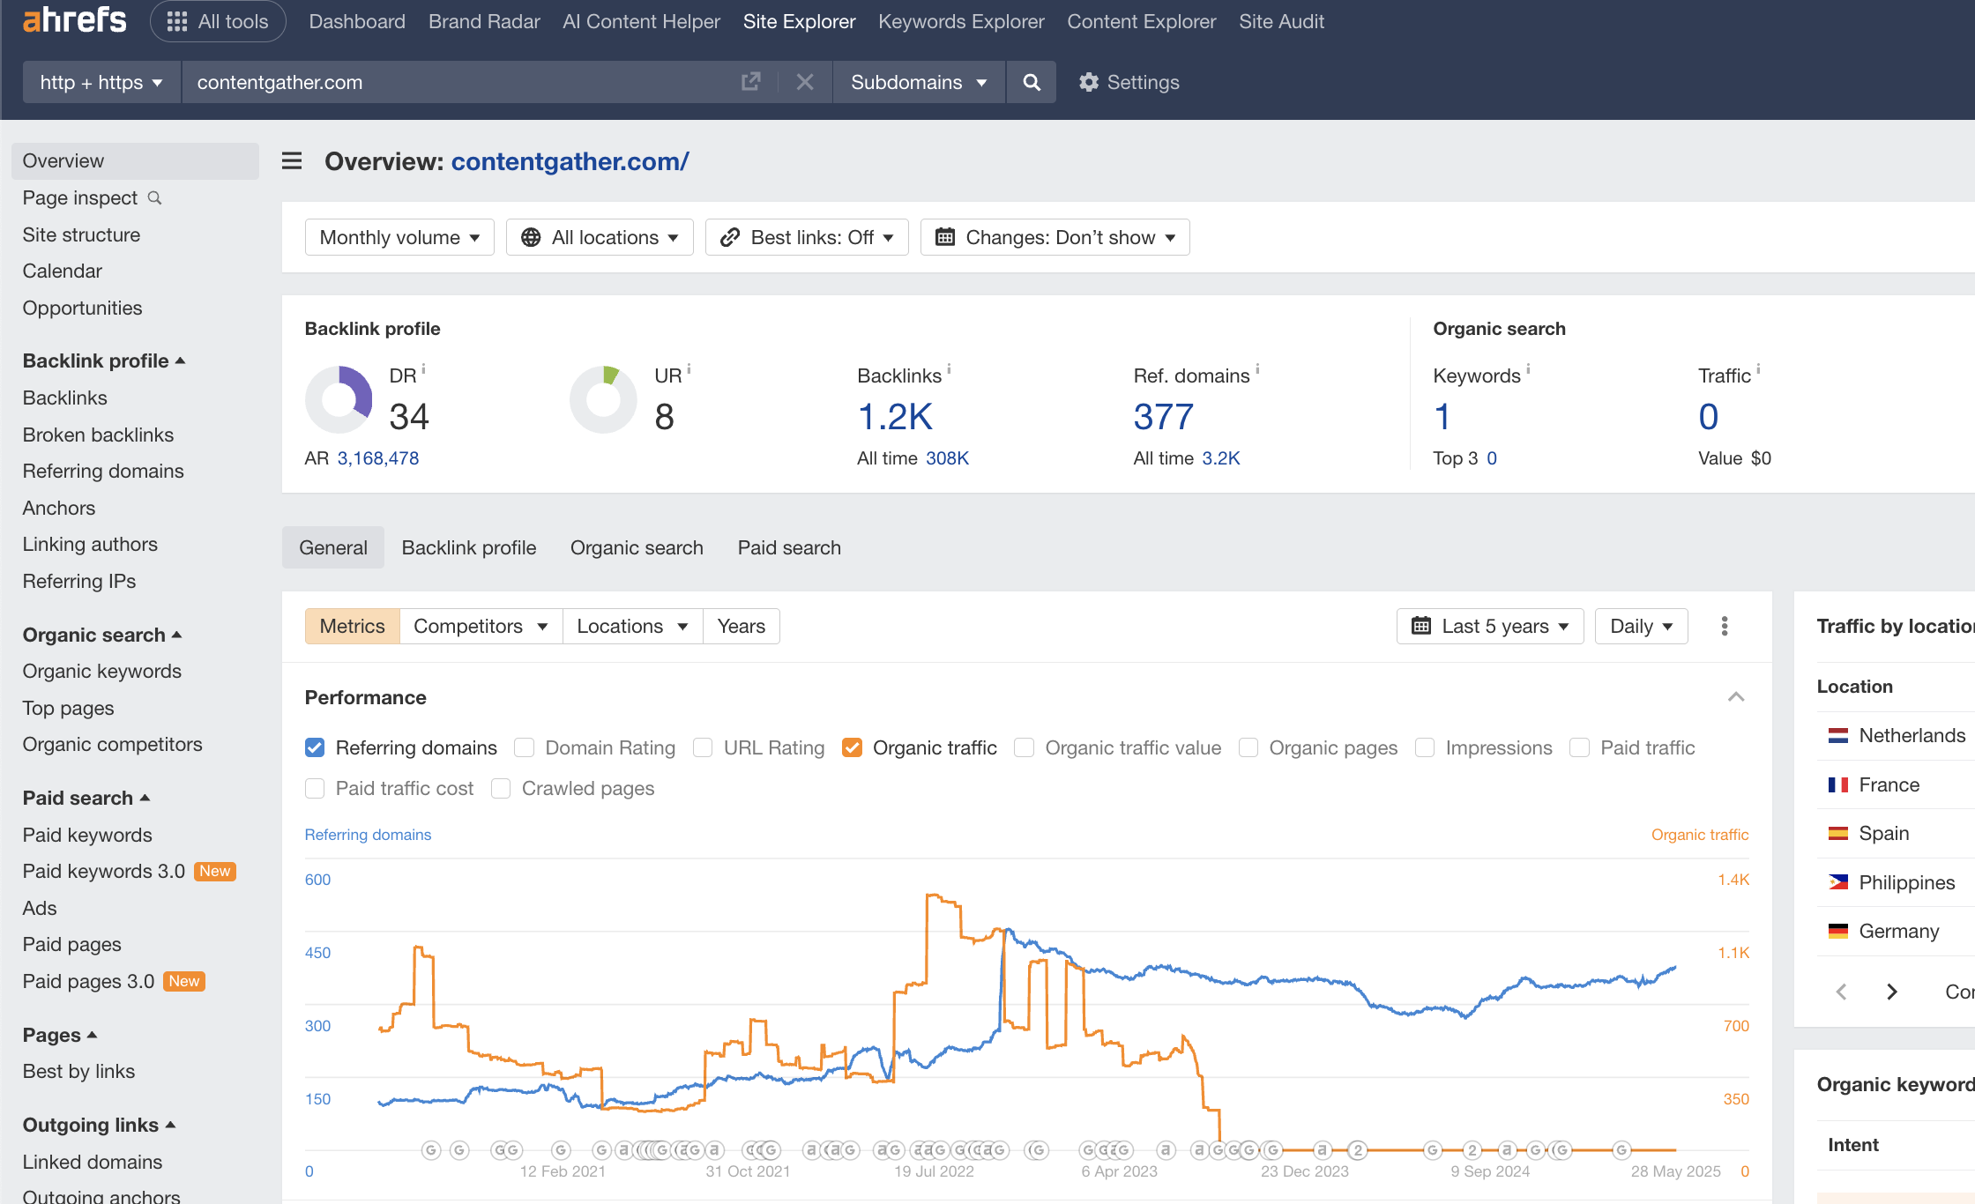
Task: Click the UR donut chart
Action: pos(604,399)
